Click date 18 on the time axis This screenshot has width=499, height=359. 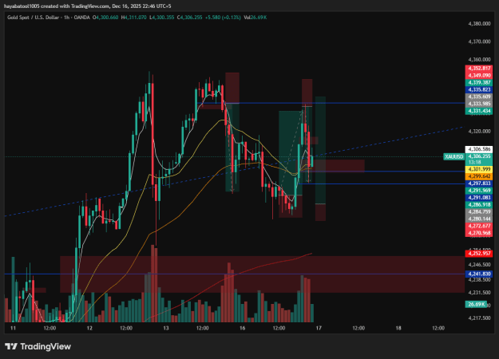click(x=398, y=328)
